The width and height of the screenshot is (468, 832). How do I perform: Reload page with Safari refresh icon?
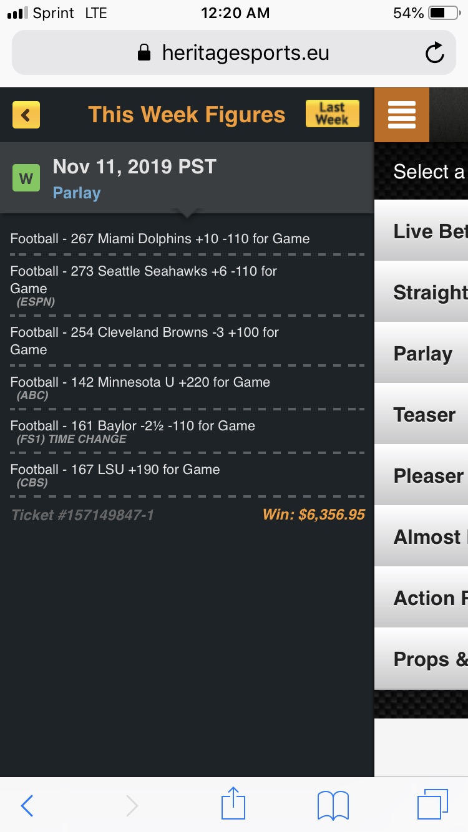435,53
